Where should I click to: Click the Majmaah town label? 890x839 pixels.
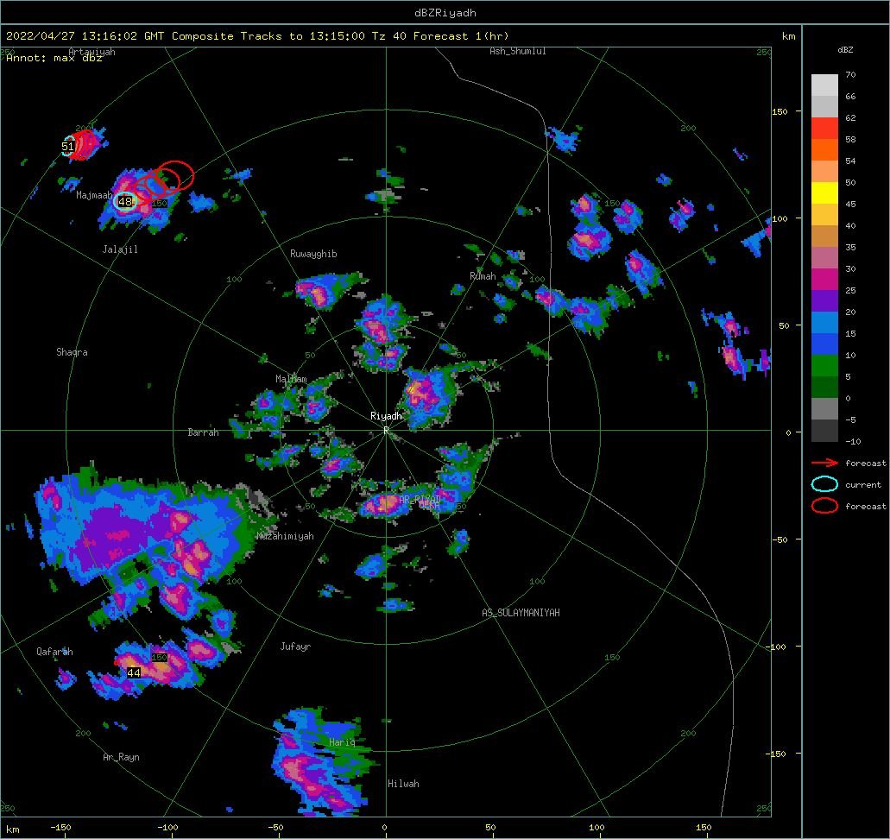[94, 195]
